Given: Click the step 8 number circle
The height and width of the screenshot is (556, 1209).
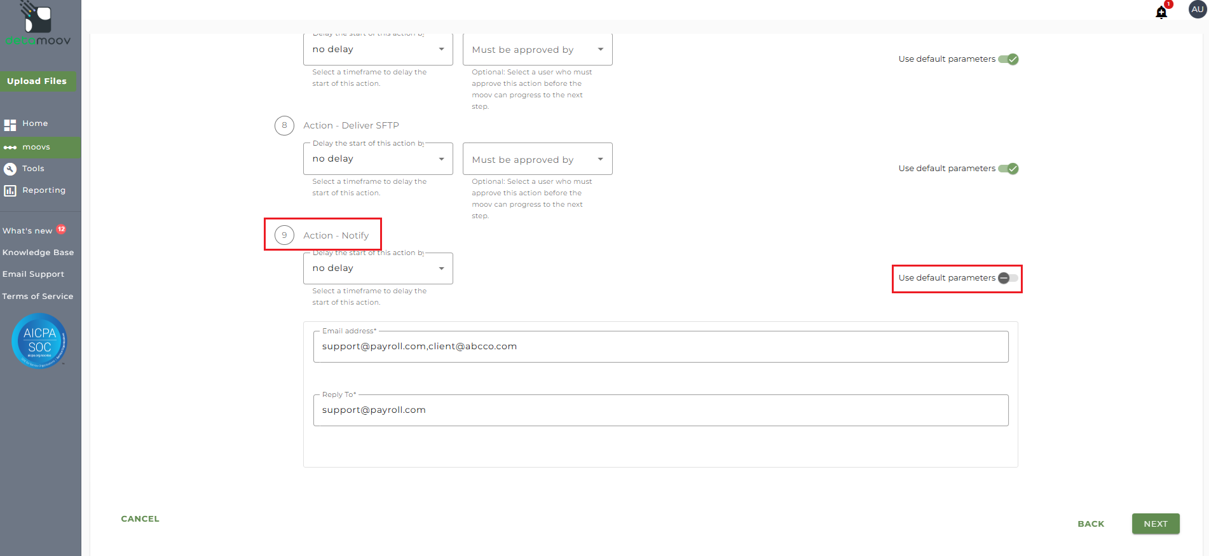Looking at the screenshot, I should [x=284, y=125].
